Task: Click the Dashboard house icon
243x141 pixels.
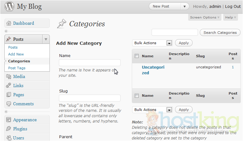Action: pos(9,23)
